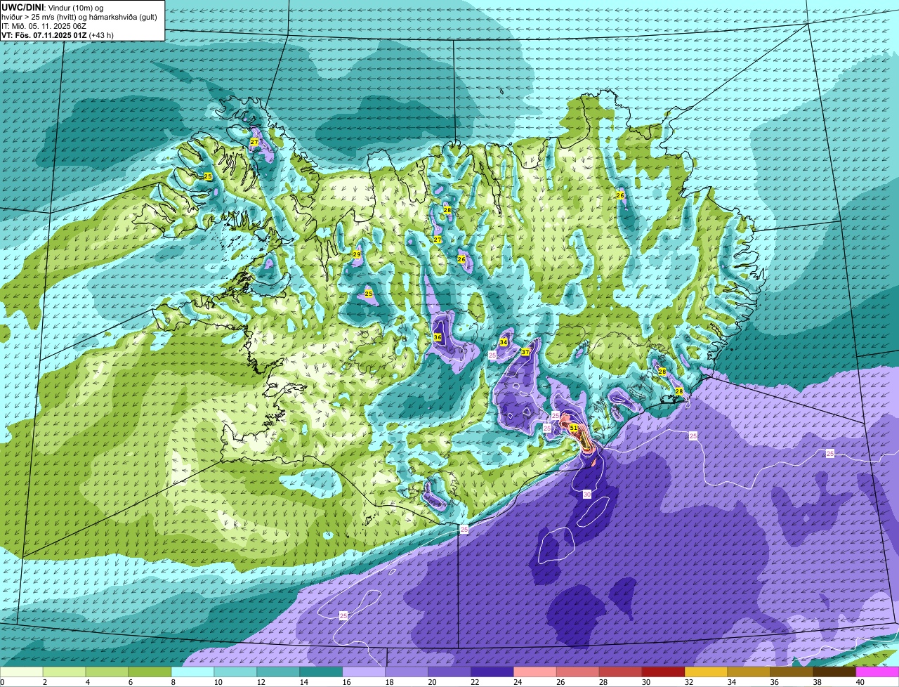Click the 10–12 m/s light teal legend swatch
The image size is (899, 687).
coord(236,672)
